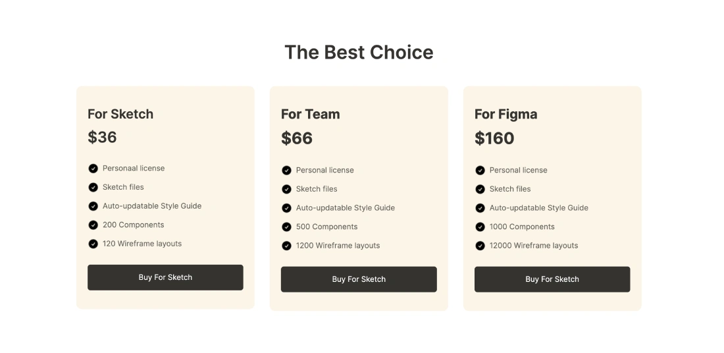The image size is (724, 353).
Task: Click the check icon by Auto-updatable Style Guide in Figma plan
Action: coord(480,208)
